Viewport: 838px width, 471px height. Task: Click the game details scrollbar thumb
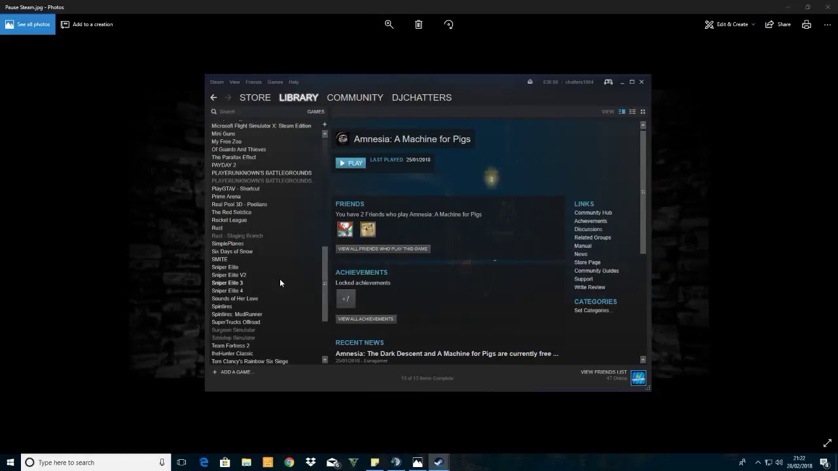[643, 192]
